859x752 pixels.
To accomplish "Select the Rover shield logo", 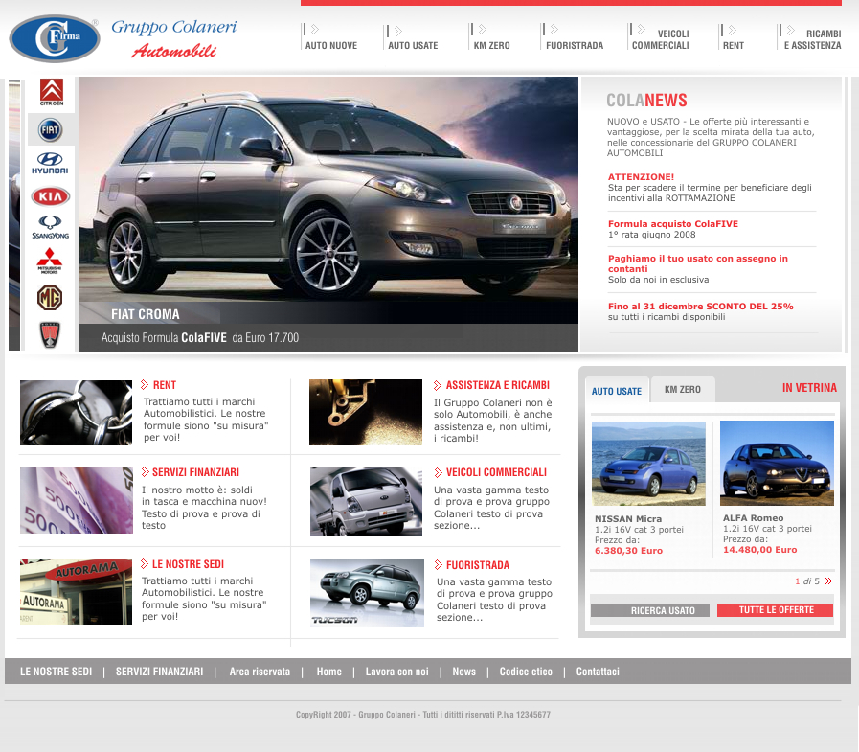I will coord(50,334).
